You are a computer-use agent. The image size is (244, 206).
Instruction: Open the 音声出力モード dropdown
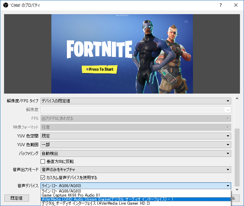[136, 170]
